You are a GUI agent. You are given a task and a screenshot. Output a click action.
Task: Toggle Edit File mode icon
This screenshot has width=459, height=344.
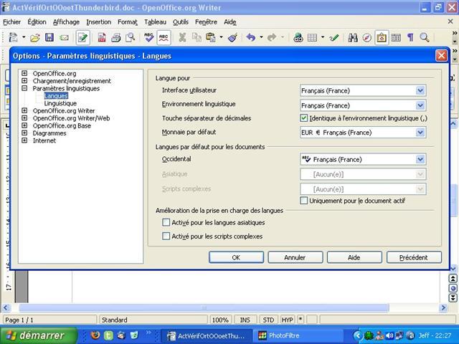83,37
